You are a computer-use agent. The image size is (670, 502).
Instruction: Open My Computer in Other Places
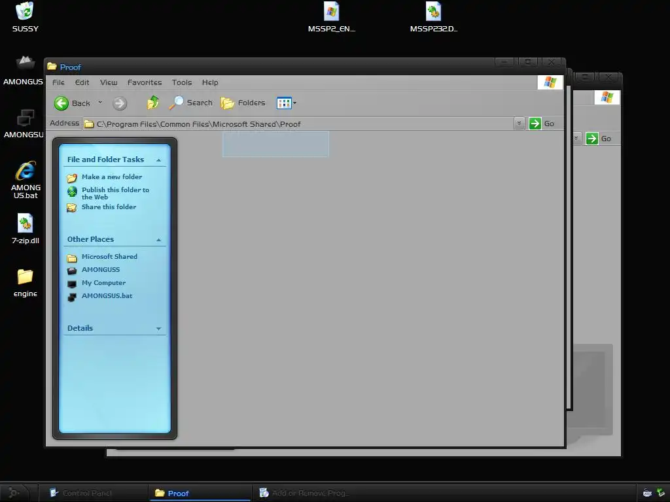pos(104,282)
